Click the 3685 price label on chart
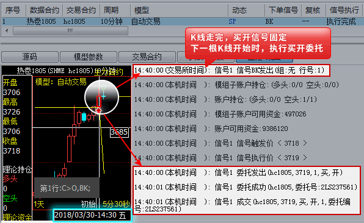 pyautogui.click(x=119, y=132)
